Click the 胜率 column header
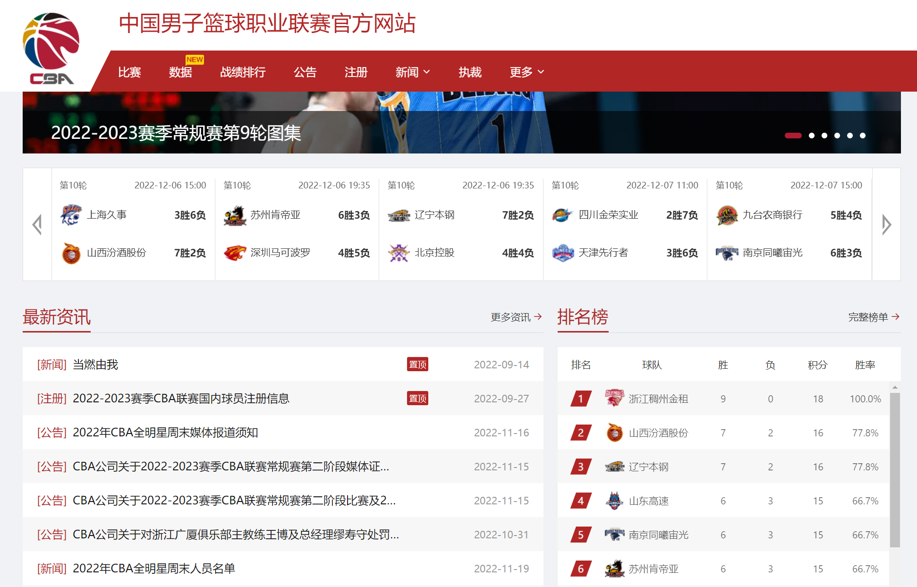This screenshot has width=917, height=587. [865, 365]
